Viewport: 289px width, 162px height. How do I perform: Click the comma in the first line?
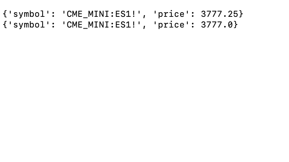[x=144, y=15]
